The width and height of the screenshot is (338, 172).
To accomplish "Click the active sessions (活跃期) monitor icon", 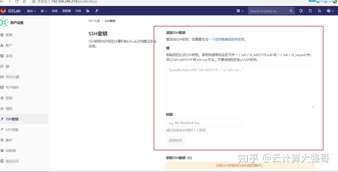I will pos(2,150).
